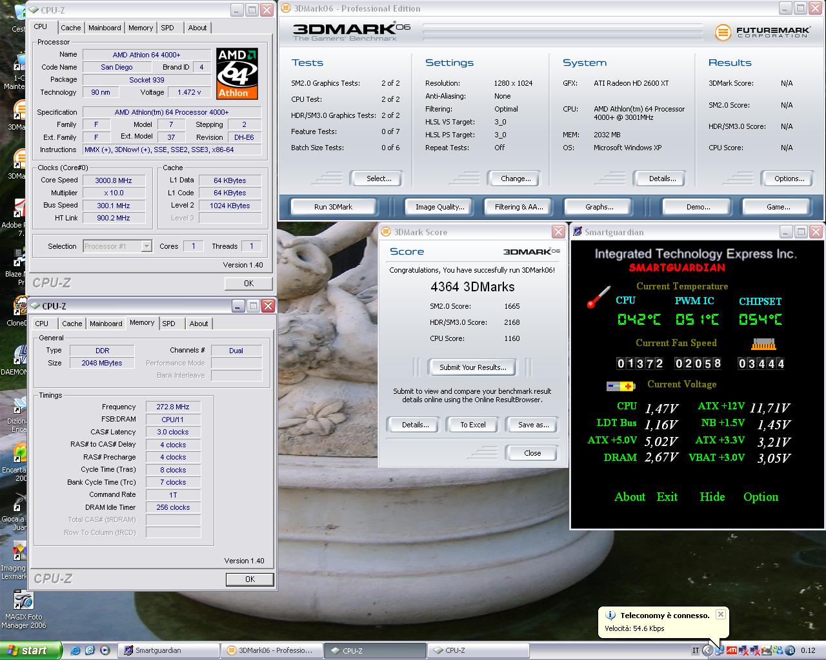Click the Core Speed 3000.8 MHz field
Screen dimensions: 826x660
coord(114,180)
